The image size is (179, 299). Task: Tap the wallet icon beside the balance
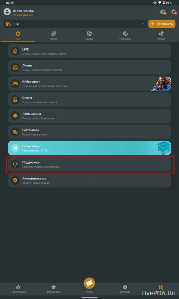click(8, 24)
